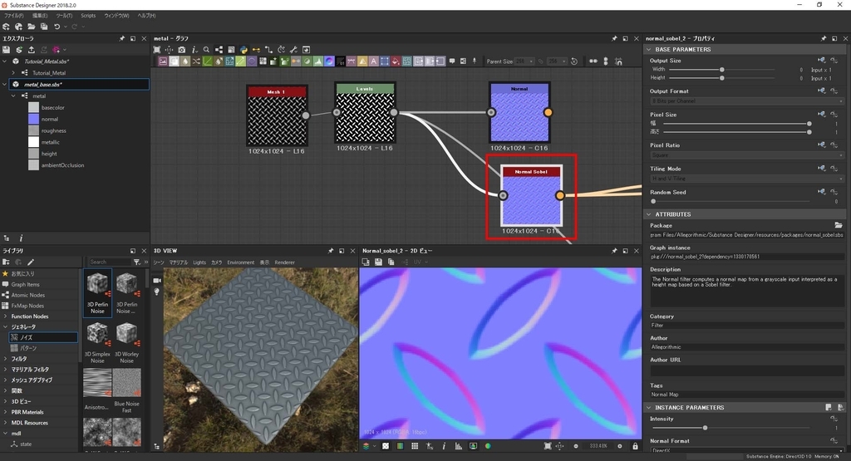
Task: Collapse the Tutorial_Metal.sbs package
Action: [x=5, y=61]
